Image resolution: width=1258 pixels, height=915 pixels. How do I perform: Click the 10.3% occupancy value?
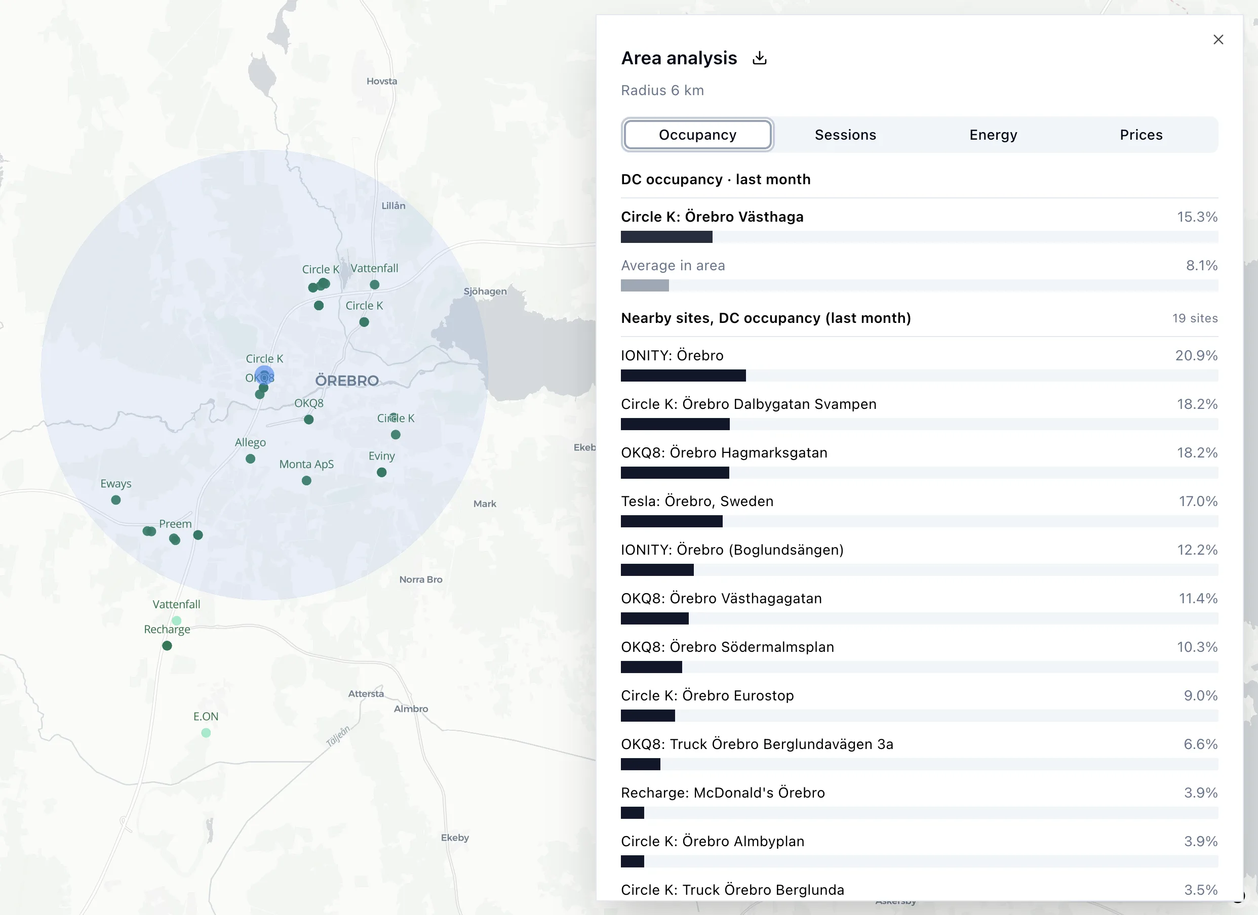[1198, 647]
